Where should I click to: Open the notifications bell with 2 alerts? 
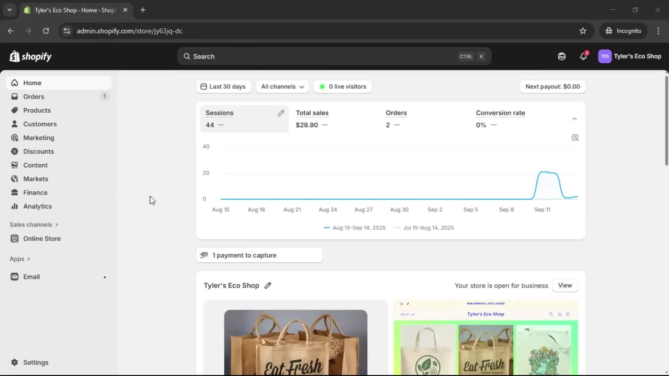584,56
